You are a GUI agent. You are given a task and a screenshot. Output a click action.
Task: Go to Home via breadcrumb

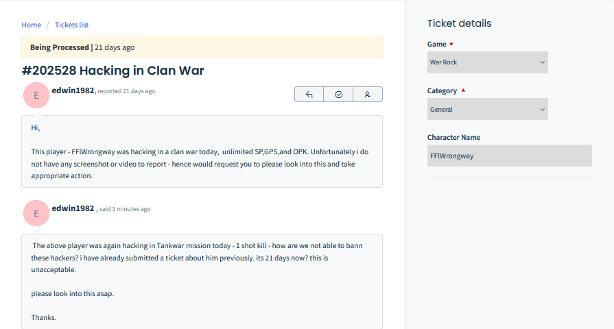pos(32,25)
